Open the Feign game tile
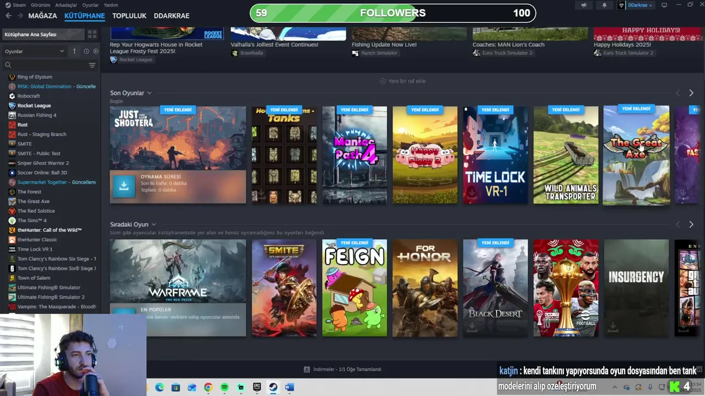705x396 pixels. pyautogui.click(x=355, y=288)
